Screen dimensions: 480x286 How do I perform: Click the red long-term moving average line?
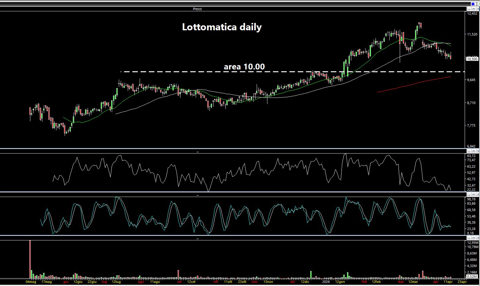[x=414, y=84]
